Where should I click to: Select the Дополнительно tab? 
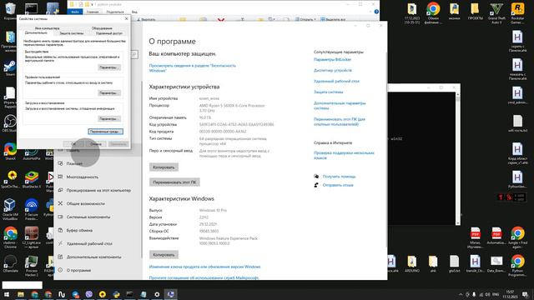[x=36, y=33]
